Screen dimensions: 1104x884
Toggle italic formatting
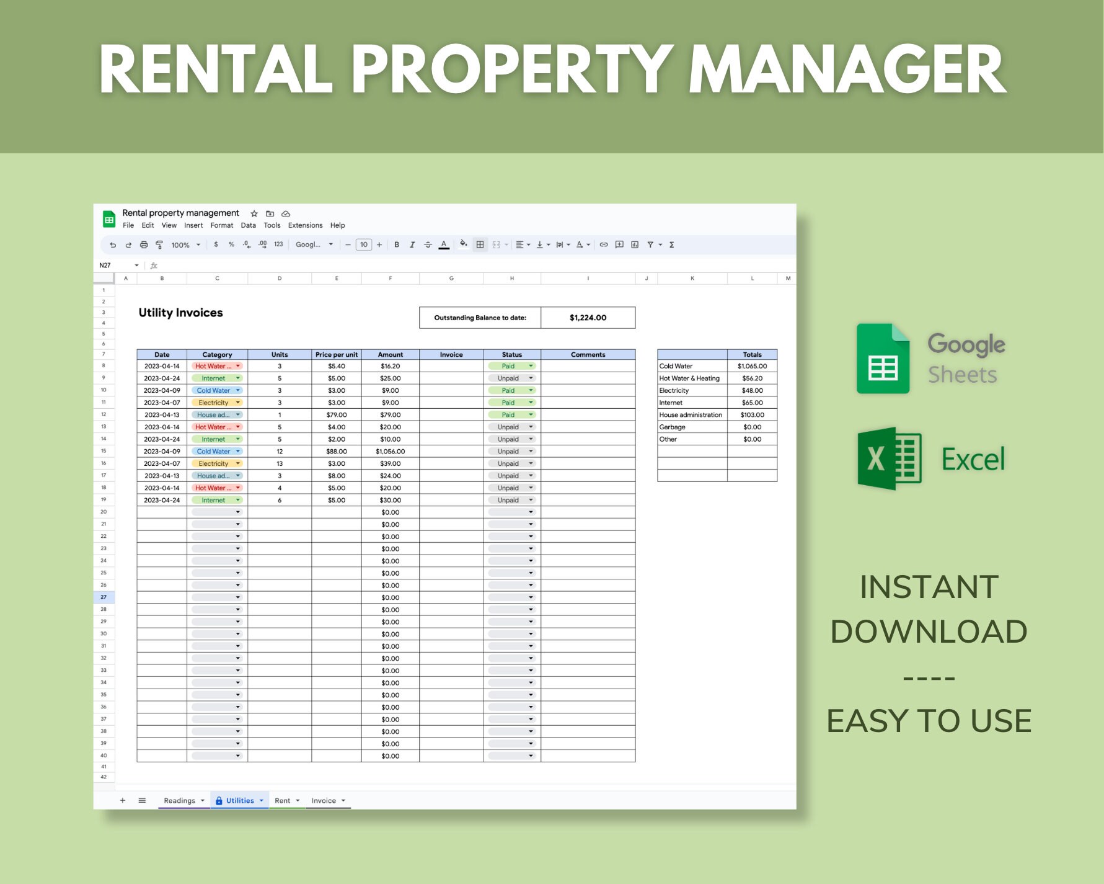[x=412, y=245]
